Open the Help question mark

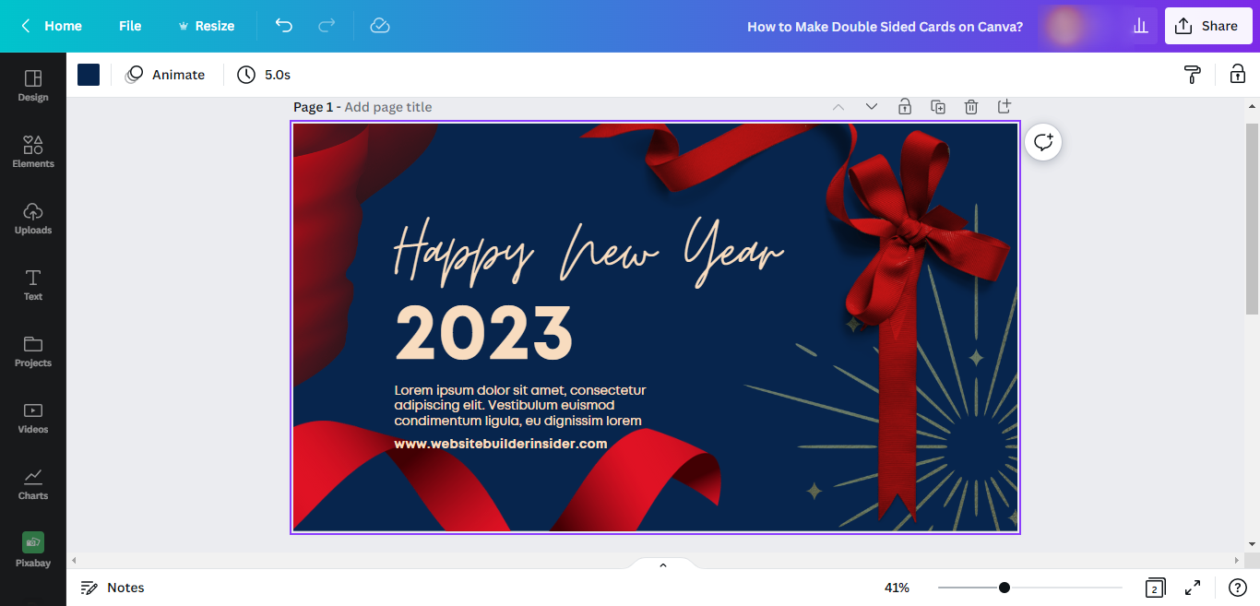point(1238,588)
